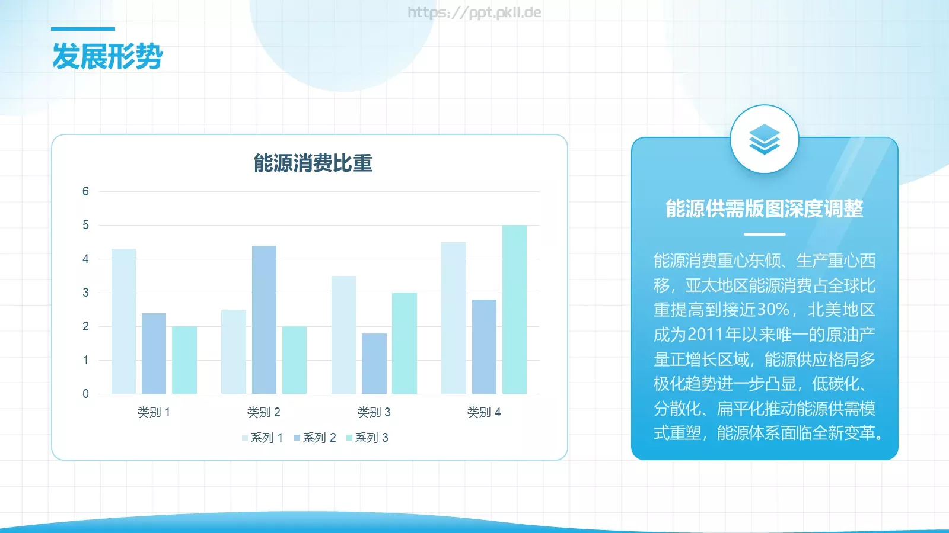Click the 系列 2 bar of 类别 4
Image resolution: width=949 pixels, height=533 pixels.
[x=484, y=347]
